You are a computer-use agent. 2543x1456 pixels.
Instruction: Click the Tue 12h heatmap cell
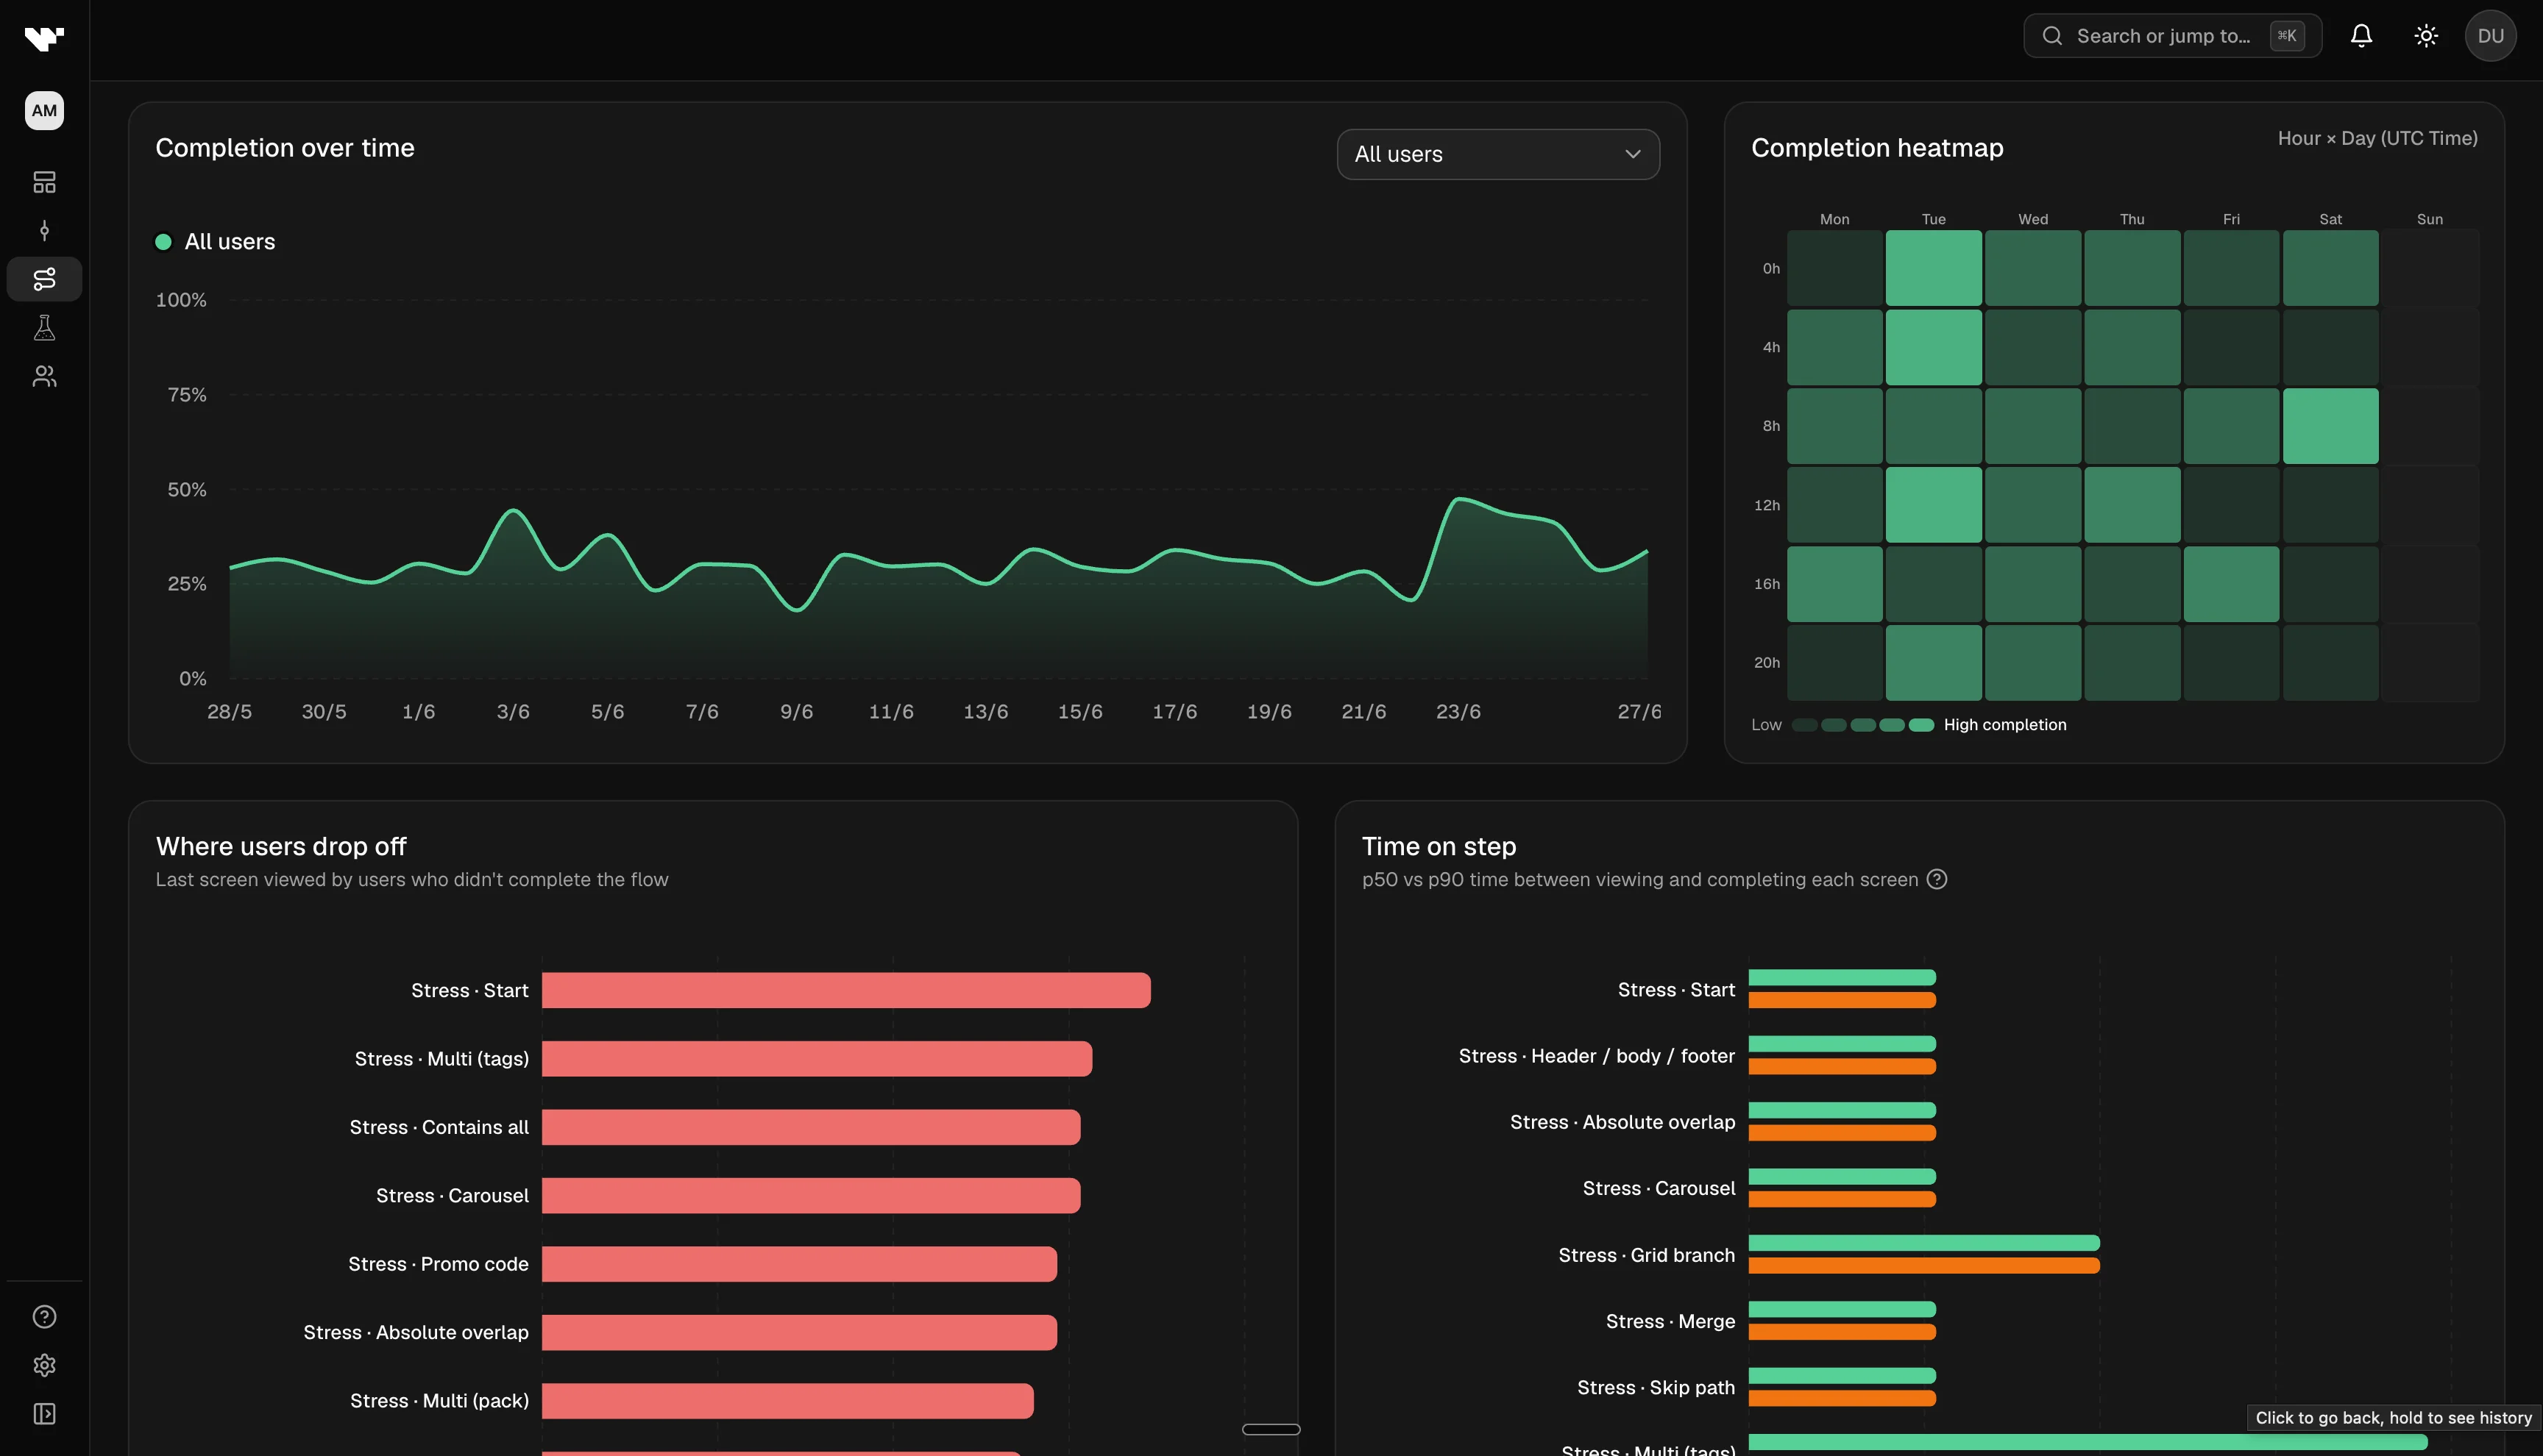tap(1933, 505)
